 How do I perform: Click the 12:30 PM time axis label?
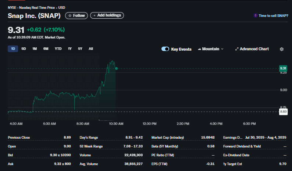[150, 124]
